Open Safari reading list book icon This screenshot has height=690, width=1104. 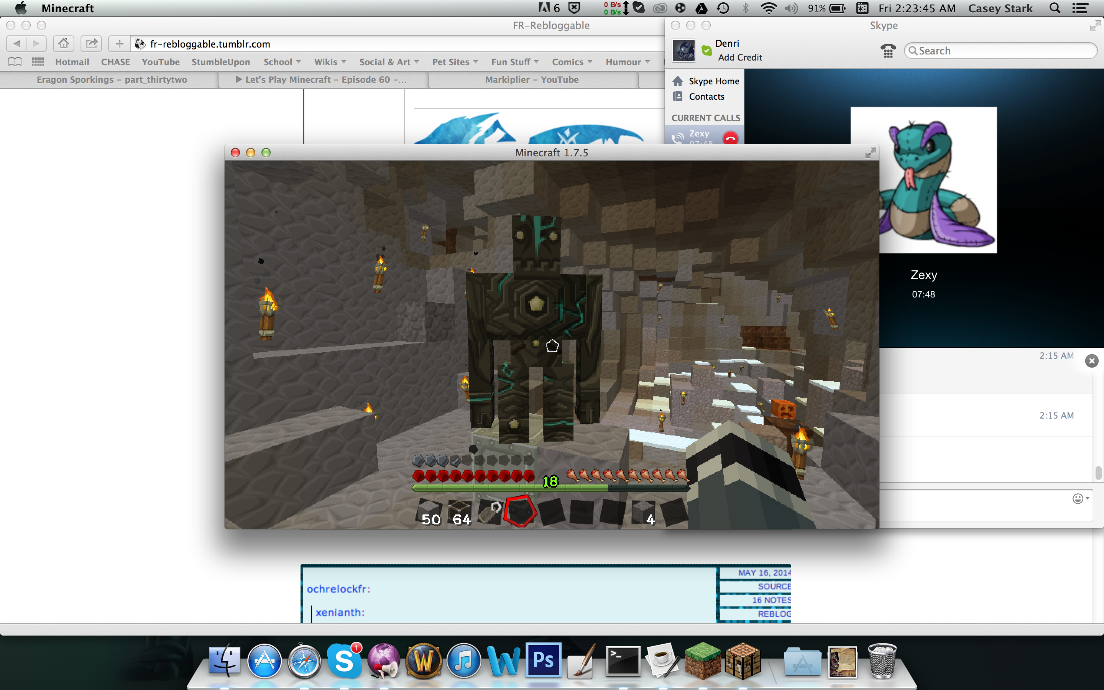tap(15, 62)
